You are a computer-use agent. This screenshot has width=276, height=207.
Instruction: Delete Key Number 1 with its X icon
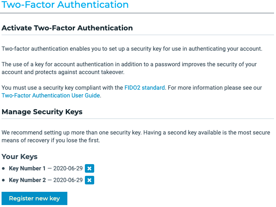coord(90,168)
